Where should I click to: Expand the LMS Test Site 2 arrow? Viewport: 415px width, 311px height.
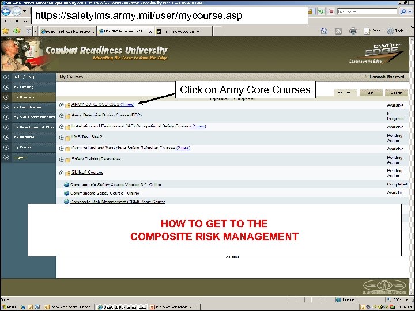pos(61,138)
